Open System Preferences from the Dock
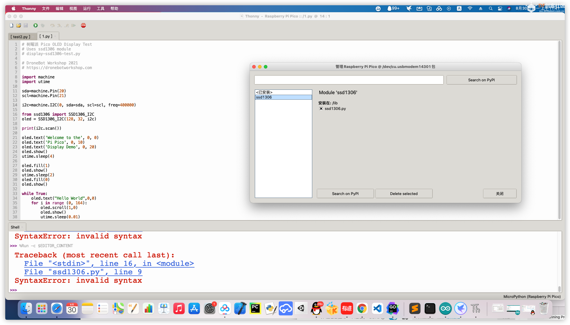570x325 pixels. pyautogui.click(x=210, y=308)
